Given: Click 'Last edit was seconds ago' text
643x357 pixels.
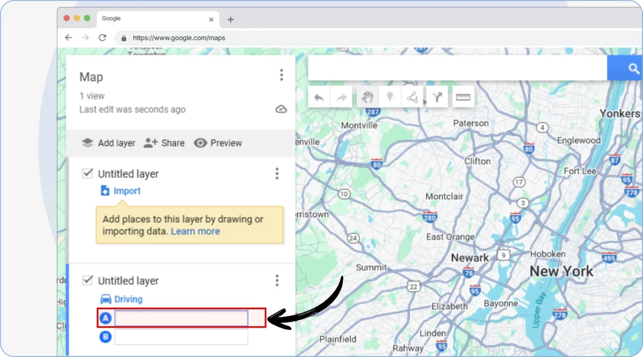Looking at the screenshot, I should [132, 109].
